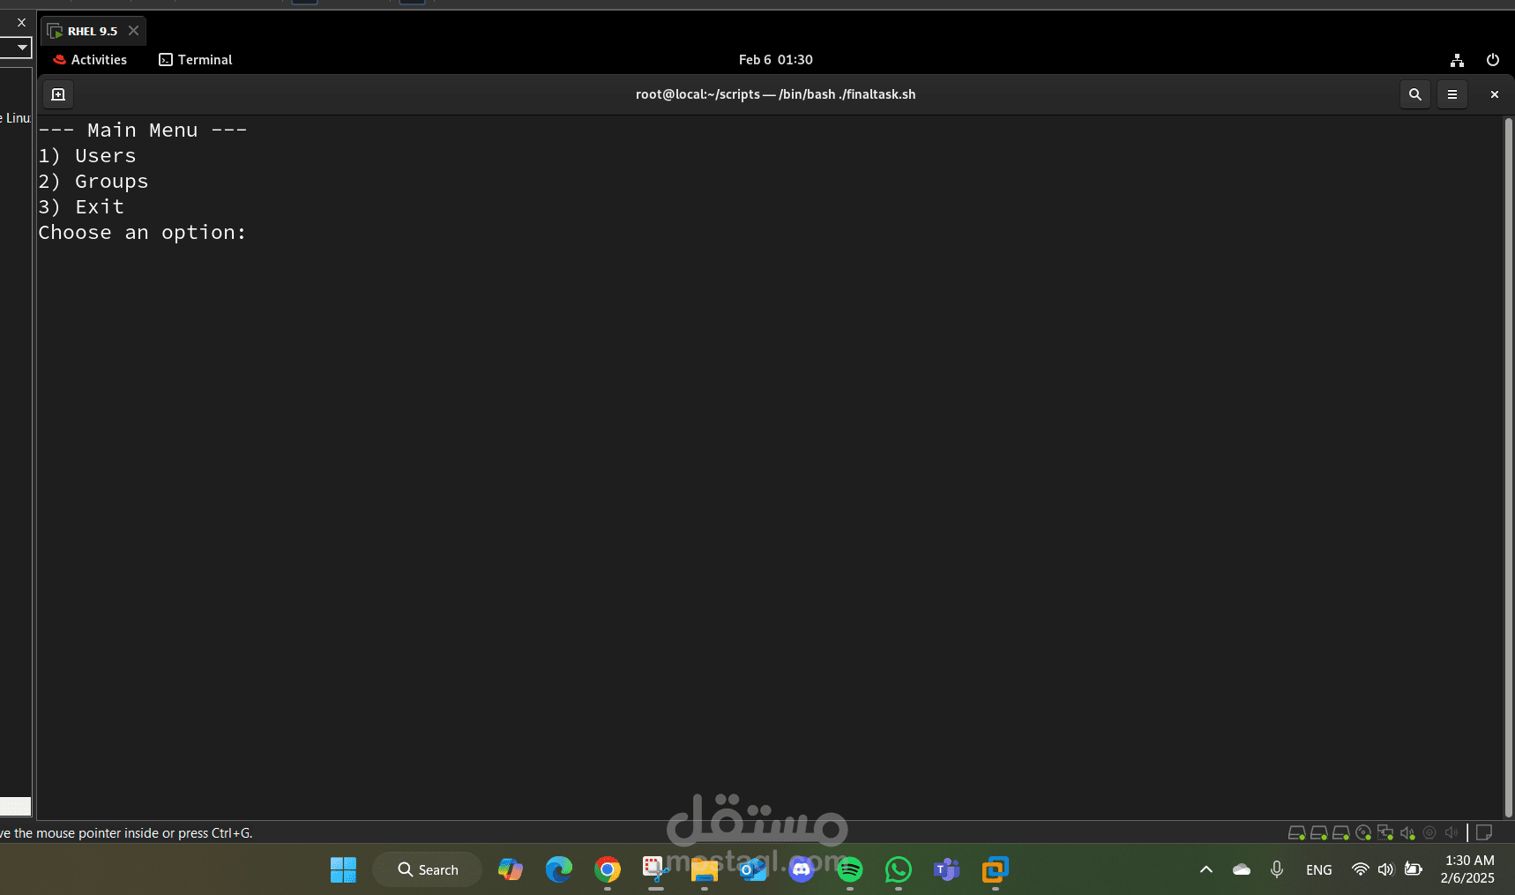
Task: Click the '1) Users' menu line
Action: [87, 156]
